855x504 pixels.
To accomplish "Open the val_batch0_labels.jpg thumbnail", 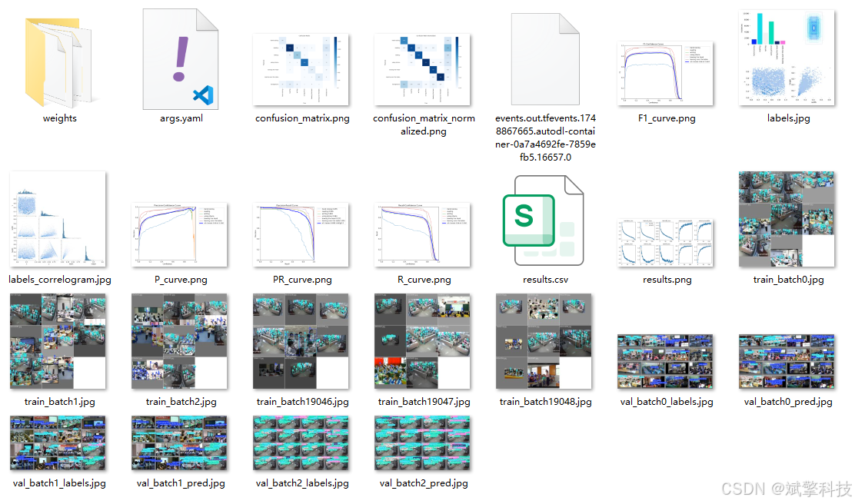I will click(666, 361).
